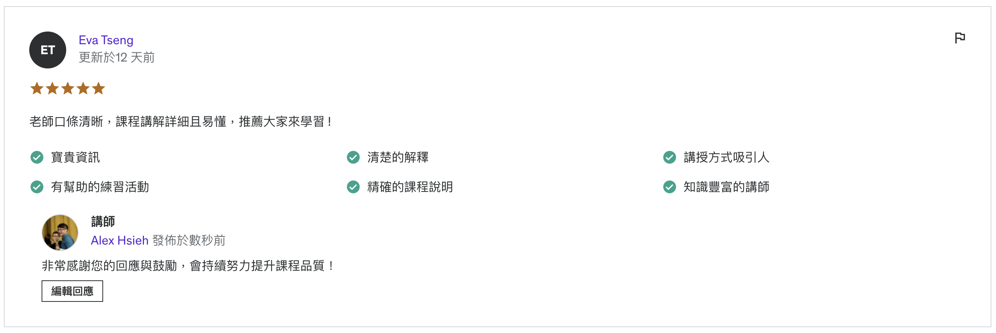
Task: Click the 編輯回應 button
Action: pos(72,291)
